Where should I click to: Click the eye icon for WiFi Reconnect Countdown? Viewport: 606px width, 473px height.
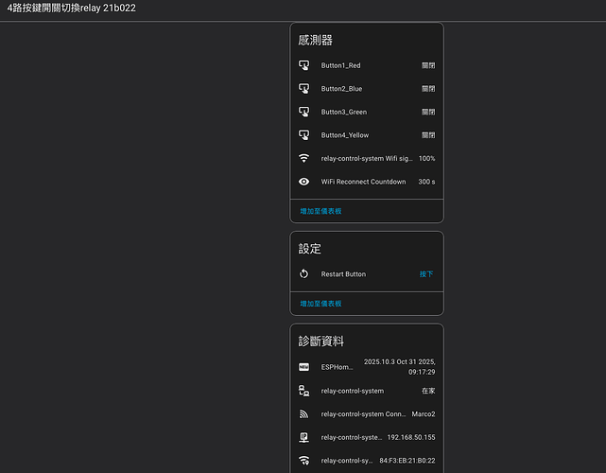coord(304,182)
